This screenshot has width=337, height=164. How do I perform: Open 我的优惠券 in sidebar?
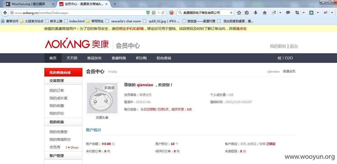58,132
